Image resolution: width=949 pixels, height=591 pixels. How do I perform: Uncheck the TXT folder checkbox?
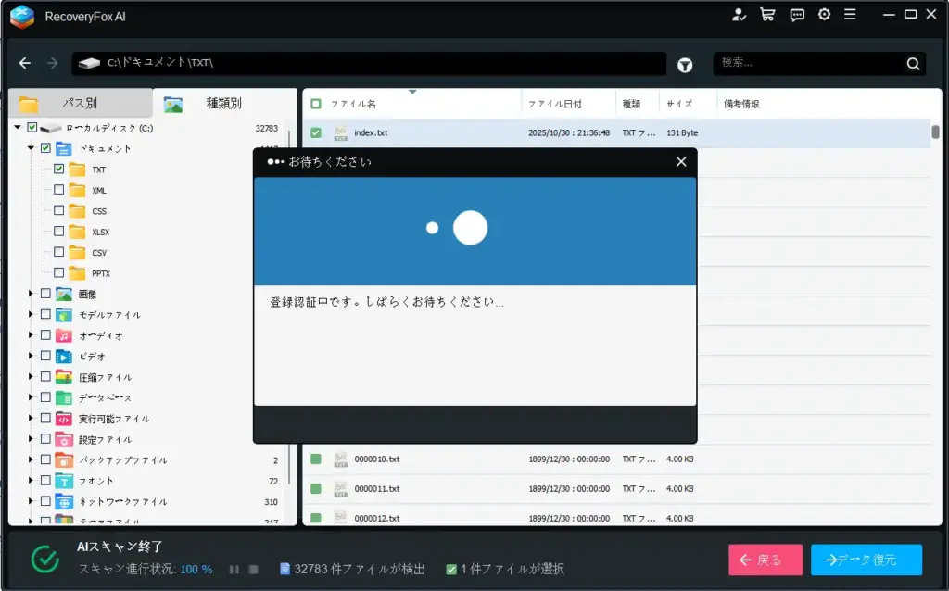point(58,170)
